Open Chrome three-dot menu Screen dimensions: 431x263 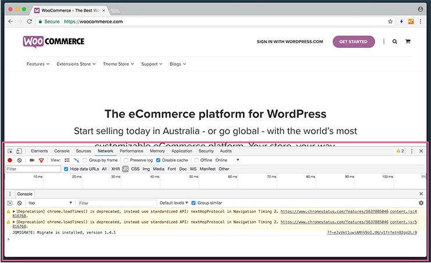point(421,22)
